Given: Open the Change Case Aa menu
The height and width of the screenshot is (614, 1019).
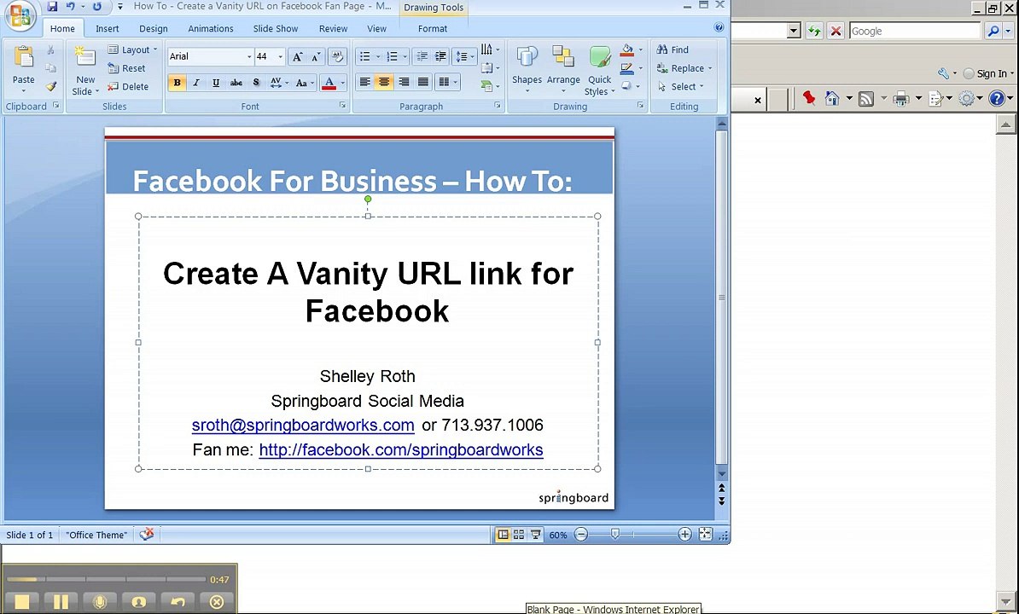Looking at the screenshot, I should point(304,83).
